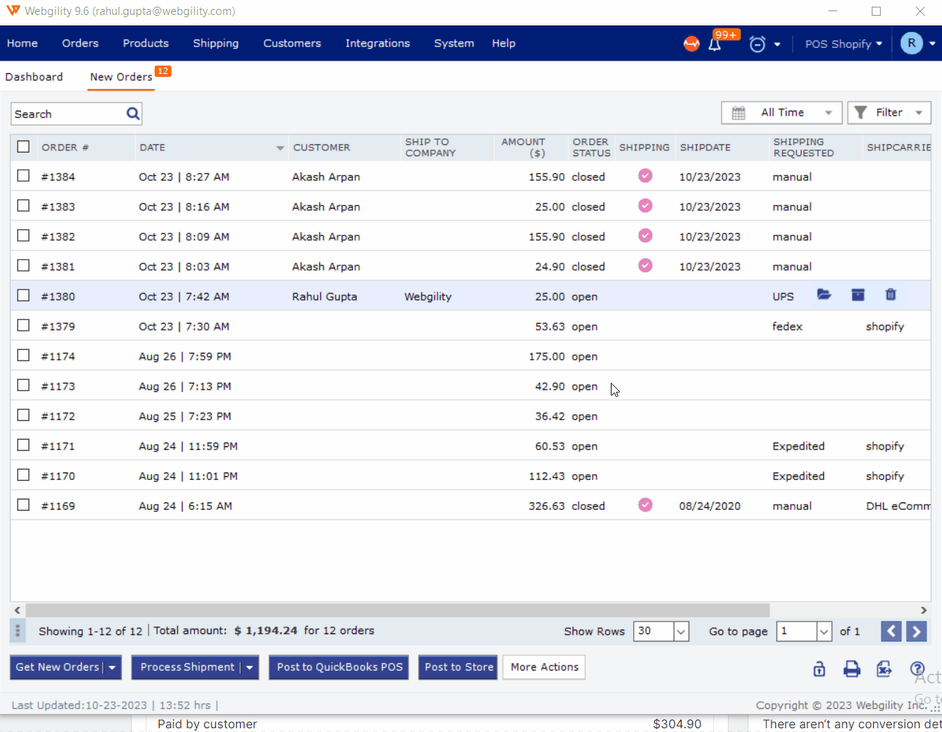Archive order #1380 using the box icon

point(858,295)
